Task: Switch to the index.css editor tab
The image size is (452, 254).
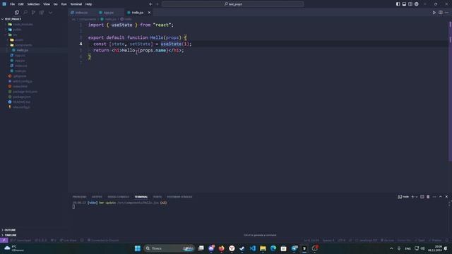Action: [x=82, y=13]
